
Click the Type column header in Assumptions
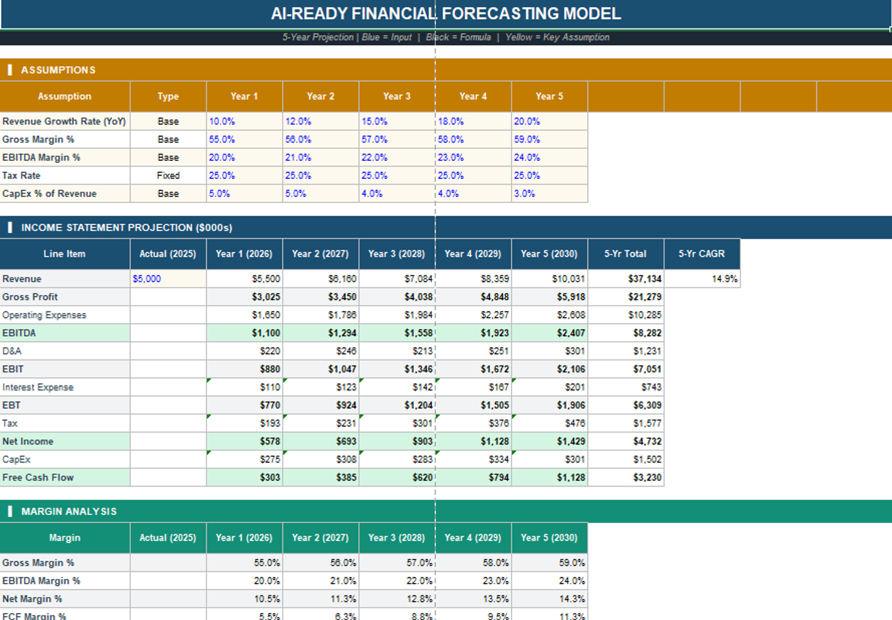click(168, 96)
